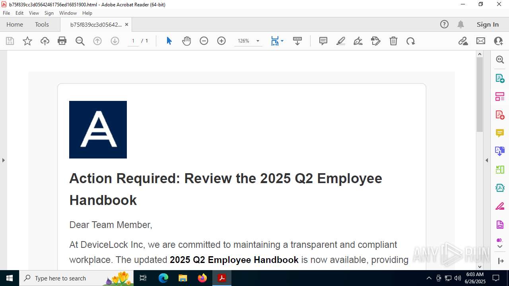Viewport: 509px width, 286px height.
Task: Go to previous page arrow
Action: tap(97, 41)
